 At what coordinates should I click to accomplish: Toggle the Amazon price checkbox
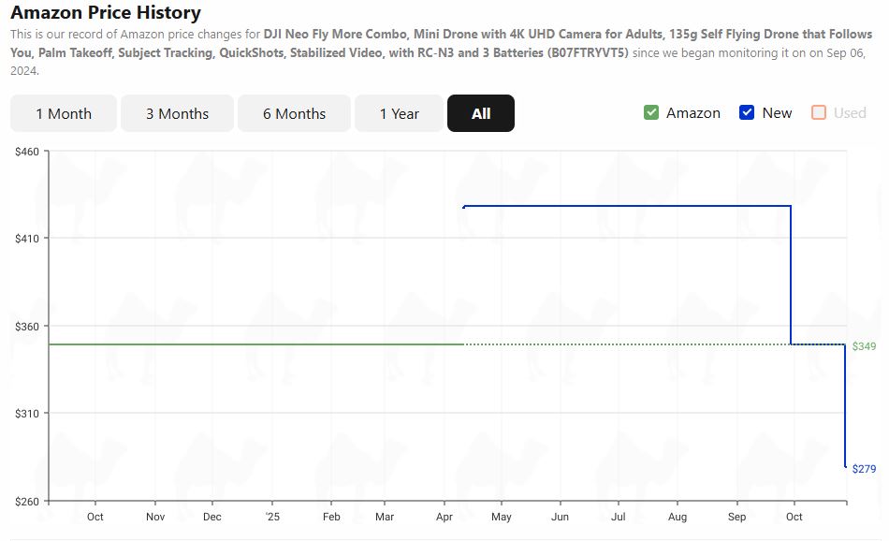pyautogui.click(x=651, y=111)
